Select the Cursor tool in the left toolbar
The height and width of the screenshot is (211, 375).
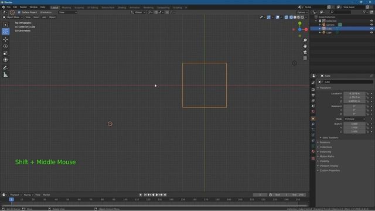point(5,32)
